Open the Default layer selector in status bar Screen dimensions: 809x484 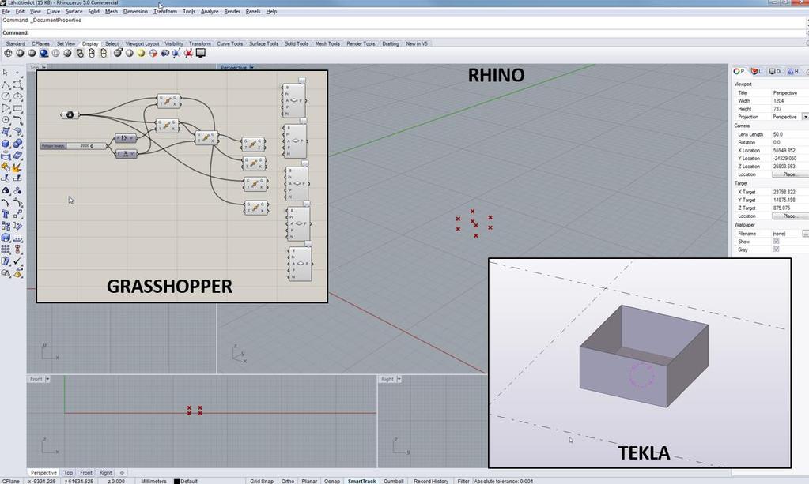pyautogui.click(x=186, y=481)
